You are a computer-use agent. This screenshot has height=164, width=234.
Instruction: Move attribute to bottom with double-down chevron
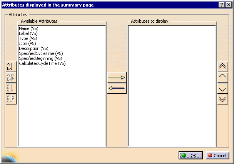coord(222,99)
